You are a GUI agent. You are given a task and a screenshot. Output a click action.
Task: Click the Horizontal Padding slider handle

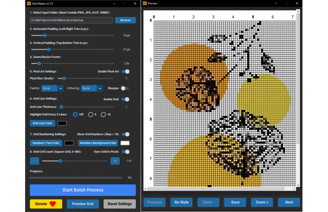(x=45, y=35)
